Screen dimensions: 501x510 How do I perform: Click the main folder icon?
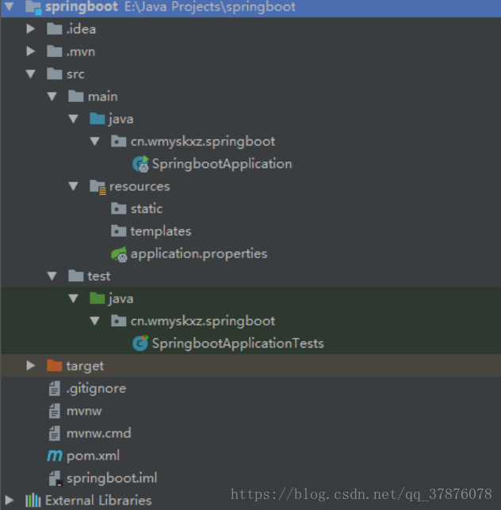[76, 97]
